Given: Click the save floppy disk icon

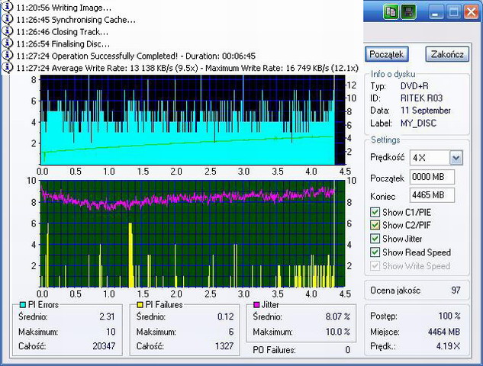Looking at the screenshot, I should [408, 12].
